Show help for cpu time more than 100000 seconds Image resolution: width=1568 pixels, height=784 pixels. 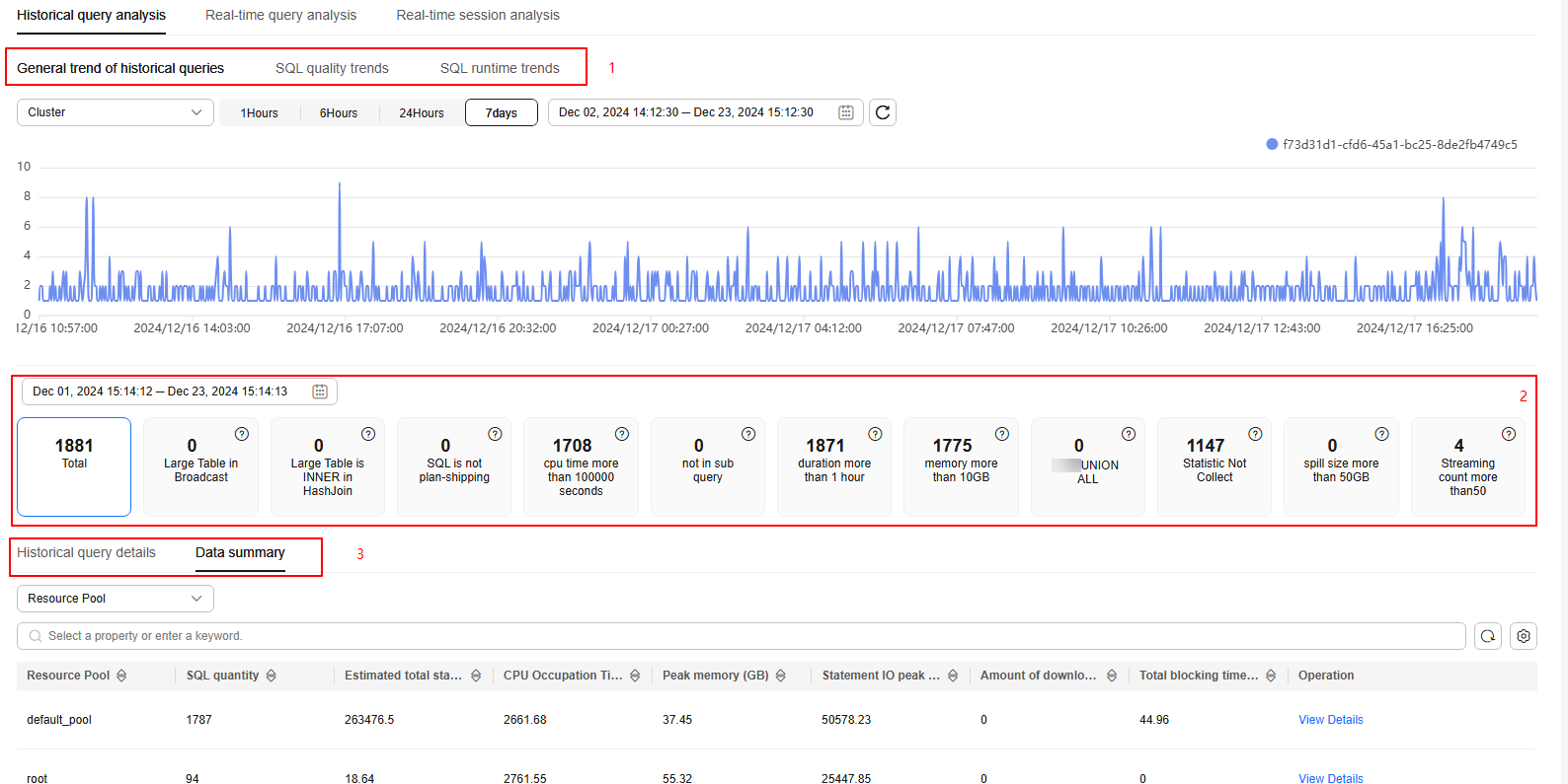(x=622, y=434)
